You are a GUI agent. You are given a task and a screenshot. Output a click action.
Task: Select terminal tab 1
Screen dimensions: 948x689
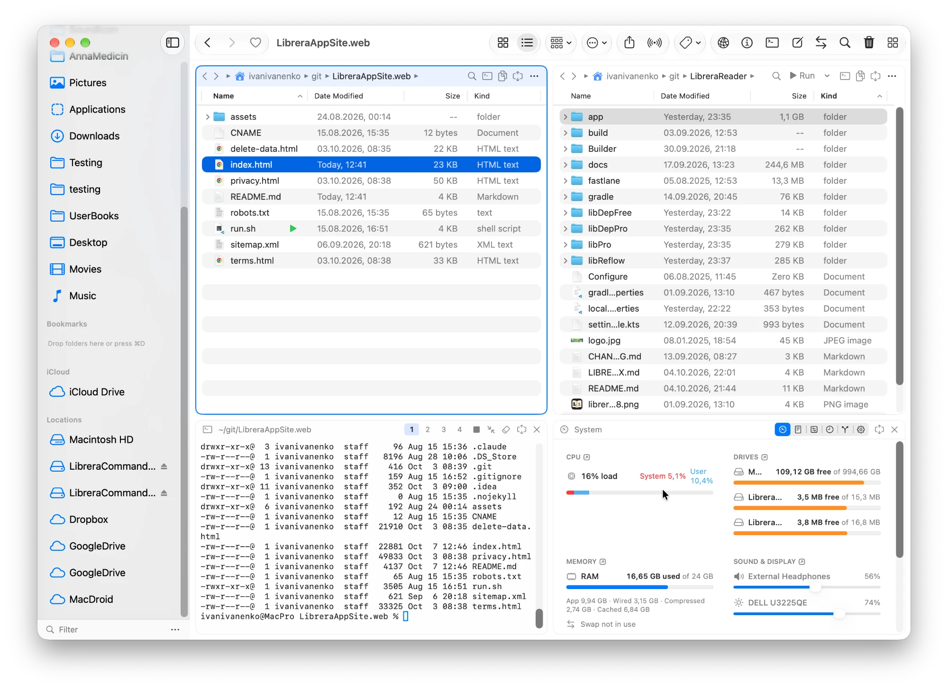pyautogui.click(x=411, y=430)
